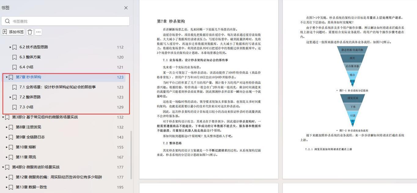Open 第8章 注册发现 bookmark
The width and height of the screenshot is (417, 193).
(28, 127)
